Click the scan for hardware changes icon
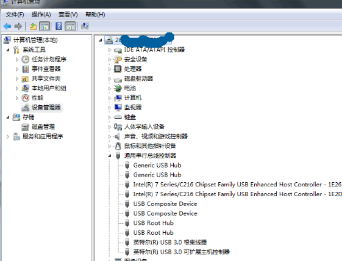Screen dimensions: 342x261 coord(85,26)
